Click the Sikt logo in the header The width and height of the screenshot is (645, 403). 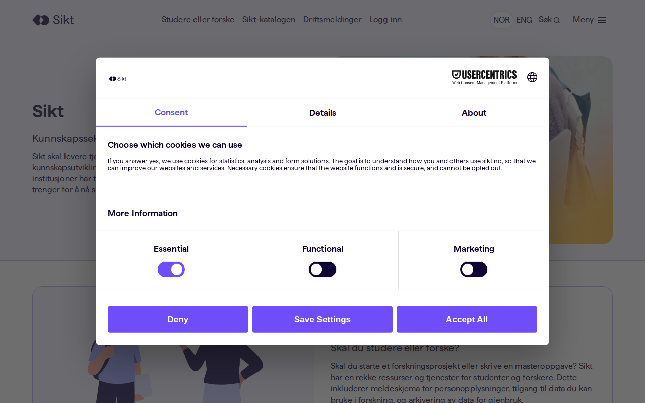click(x=53, y=20)
